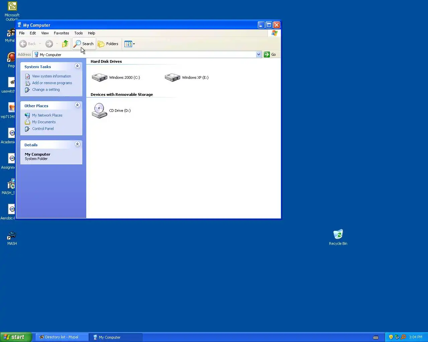Select Microsoft Outlook desktop icon
Screen dimensions: 428x342
click(12, 6)
